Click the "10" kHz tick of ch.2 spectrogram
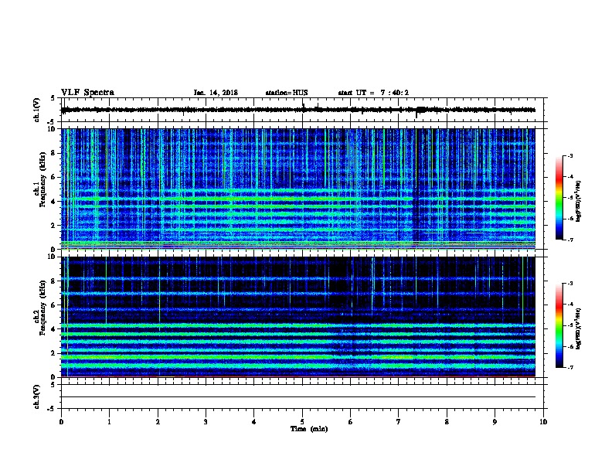The height and width of the screenshot is (473, 612). [x=53, y=257]
